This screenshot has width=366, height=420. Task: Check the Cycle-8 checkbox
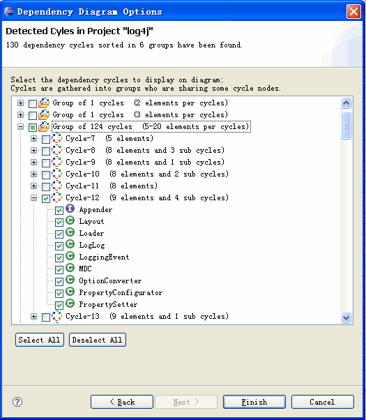pyautogui.click(x=46, y=151)
